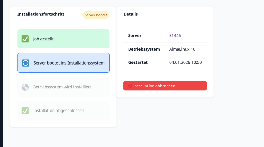
Task: Select the Server bootet ins Installationssystem step
Action: point(69,63)
